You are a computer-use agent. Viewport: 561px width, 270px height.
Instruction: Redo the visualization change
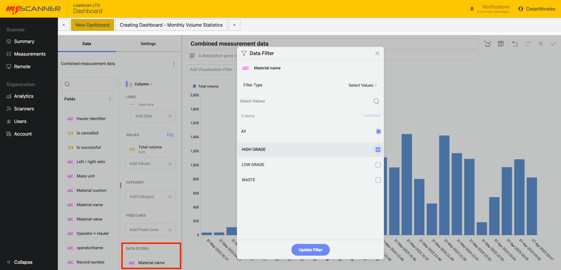pos(528,44)
